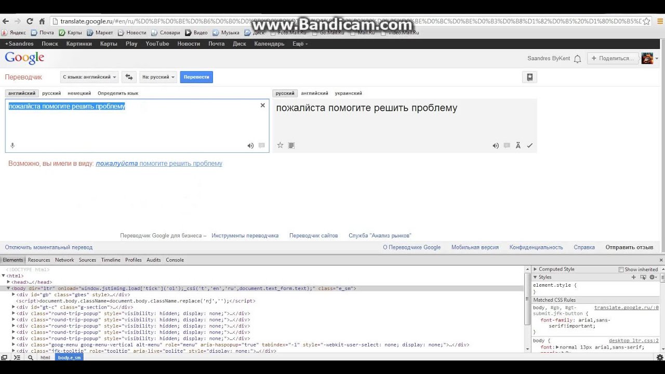Screen dimensions: 665x374
Task: Toggle element state icon in Styles header
Action: pyautogui.click(x=643, y=277)
